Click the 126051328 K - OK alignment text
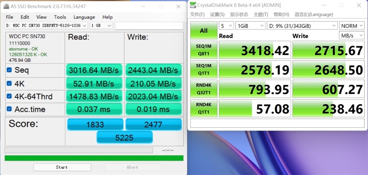Viewport: 368px width, 175px height. 28,55
